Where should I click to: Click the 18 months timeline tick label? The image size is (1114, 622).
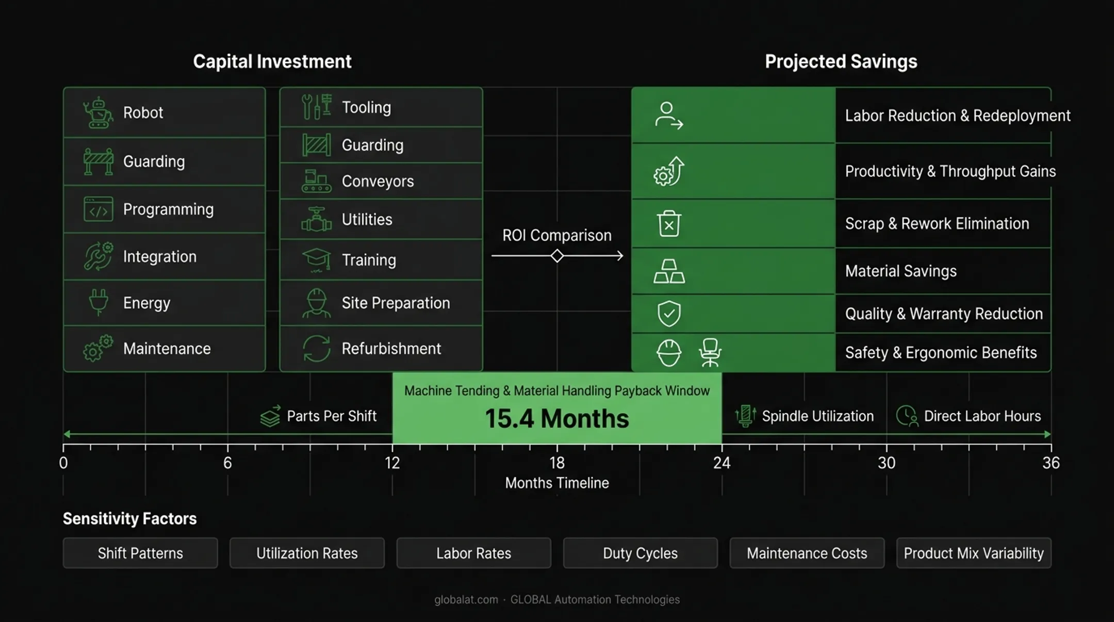[x=557, y=463]
